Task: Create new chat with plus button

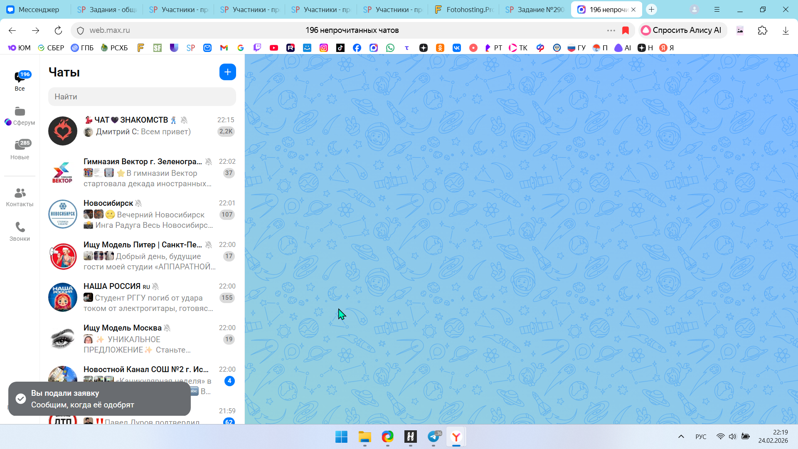Action: tap(227, 72)
